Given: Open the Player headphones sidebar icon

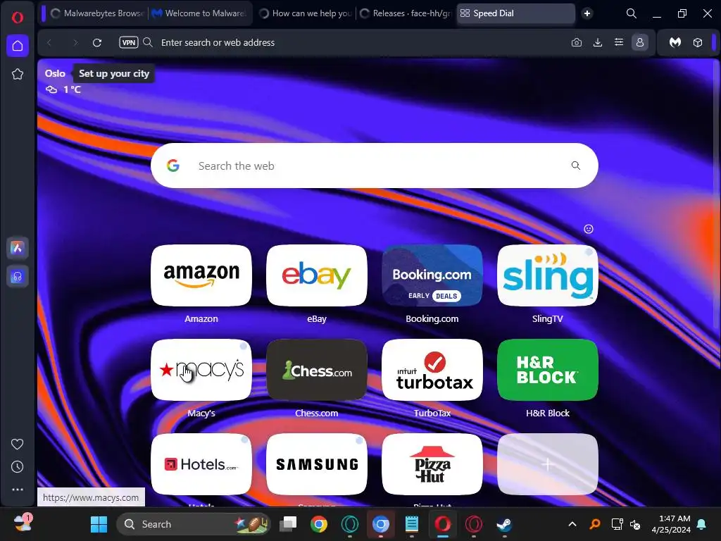Looking at the screenshot, I should click(18, 276).
